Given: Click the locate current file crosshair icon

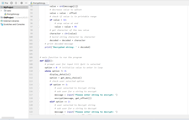Looking at the screenshot, I should 11,3.
